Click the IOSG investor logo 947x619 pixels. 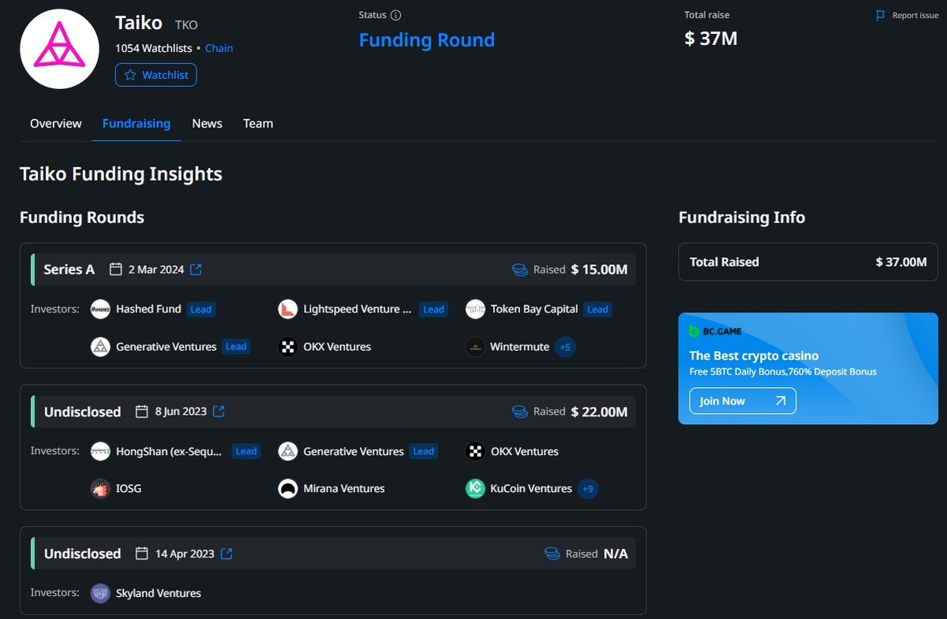click(x=100, y=488)
